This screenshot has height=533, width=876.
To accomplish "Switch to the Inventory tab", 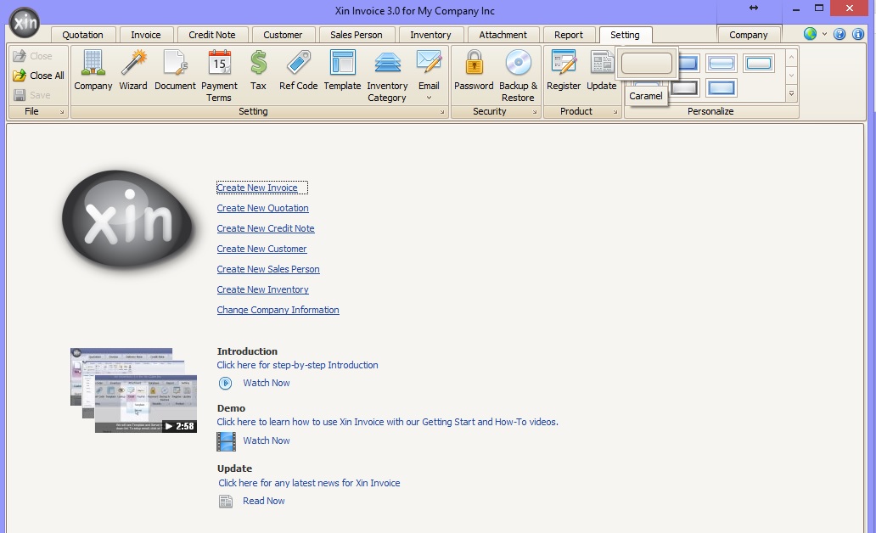I will point(430,35).
